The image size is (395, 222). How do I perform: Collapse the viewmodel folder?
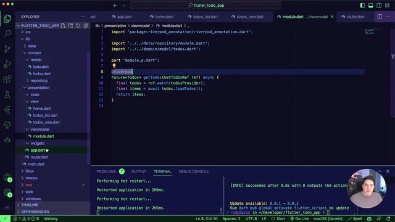39,129
